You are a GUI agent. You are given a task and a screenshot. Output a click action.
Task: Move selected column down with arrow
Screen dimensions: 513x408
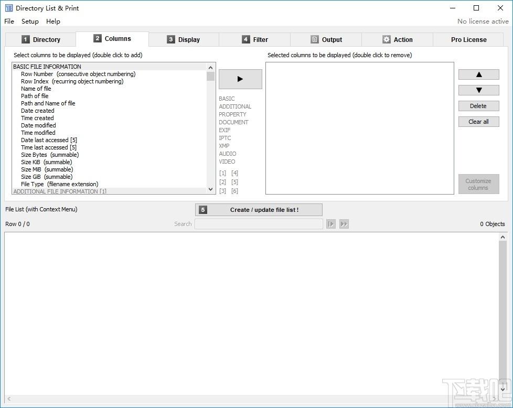click(479, 90)
